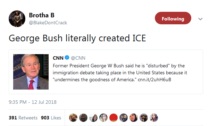This screenshot has height=126, width=209.
Task: View the 391 Retweets list
Action: 23,118
